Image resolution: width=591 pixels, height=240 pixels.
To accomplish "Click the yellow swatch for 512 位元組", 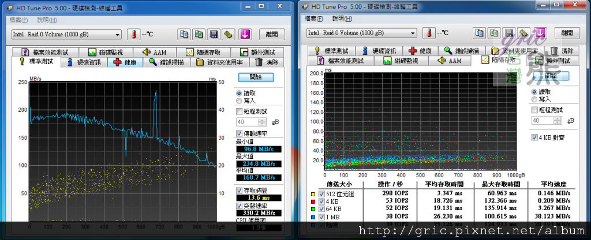I will (x=313, y=195).
